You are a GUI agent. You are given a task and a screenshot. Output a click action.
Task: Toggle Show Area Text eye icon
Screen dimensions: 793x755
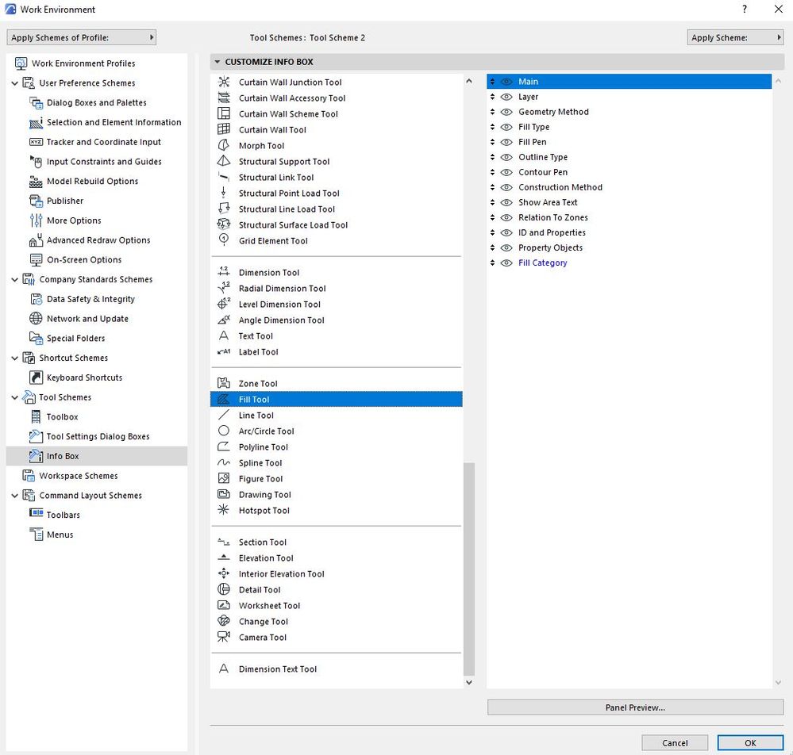(506, 202)
